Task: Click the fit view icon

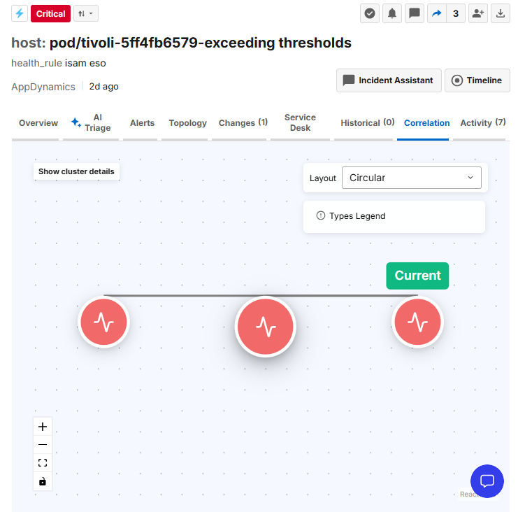Action: (x=43, y=462)
